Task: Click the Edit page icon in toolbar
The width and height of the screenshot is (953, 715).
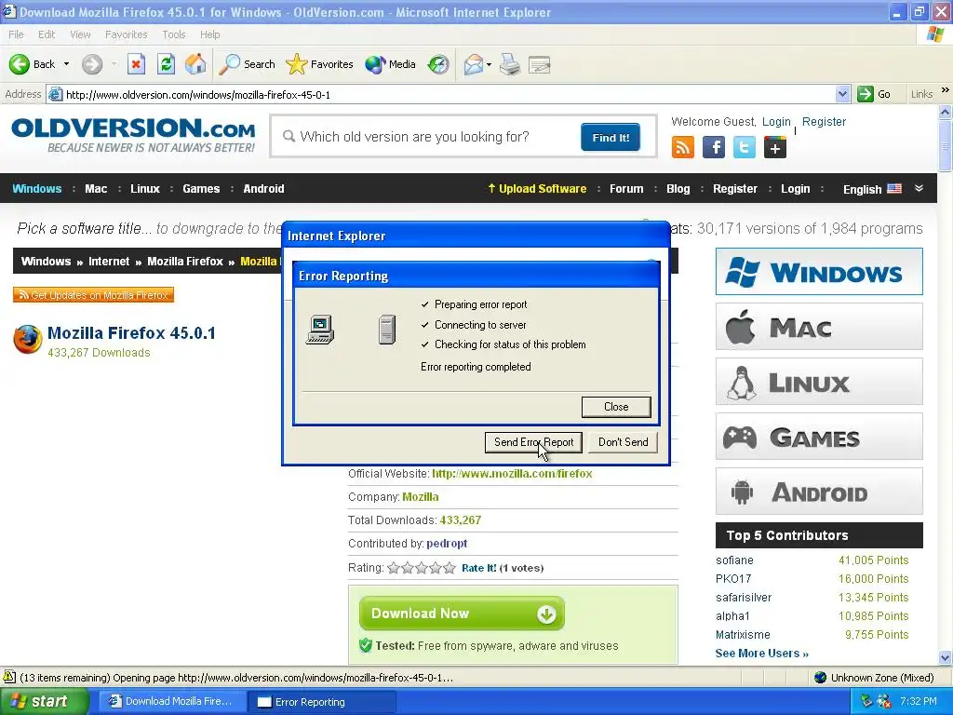Action: pos(539,64)
